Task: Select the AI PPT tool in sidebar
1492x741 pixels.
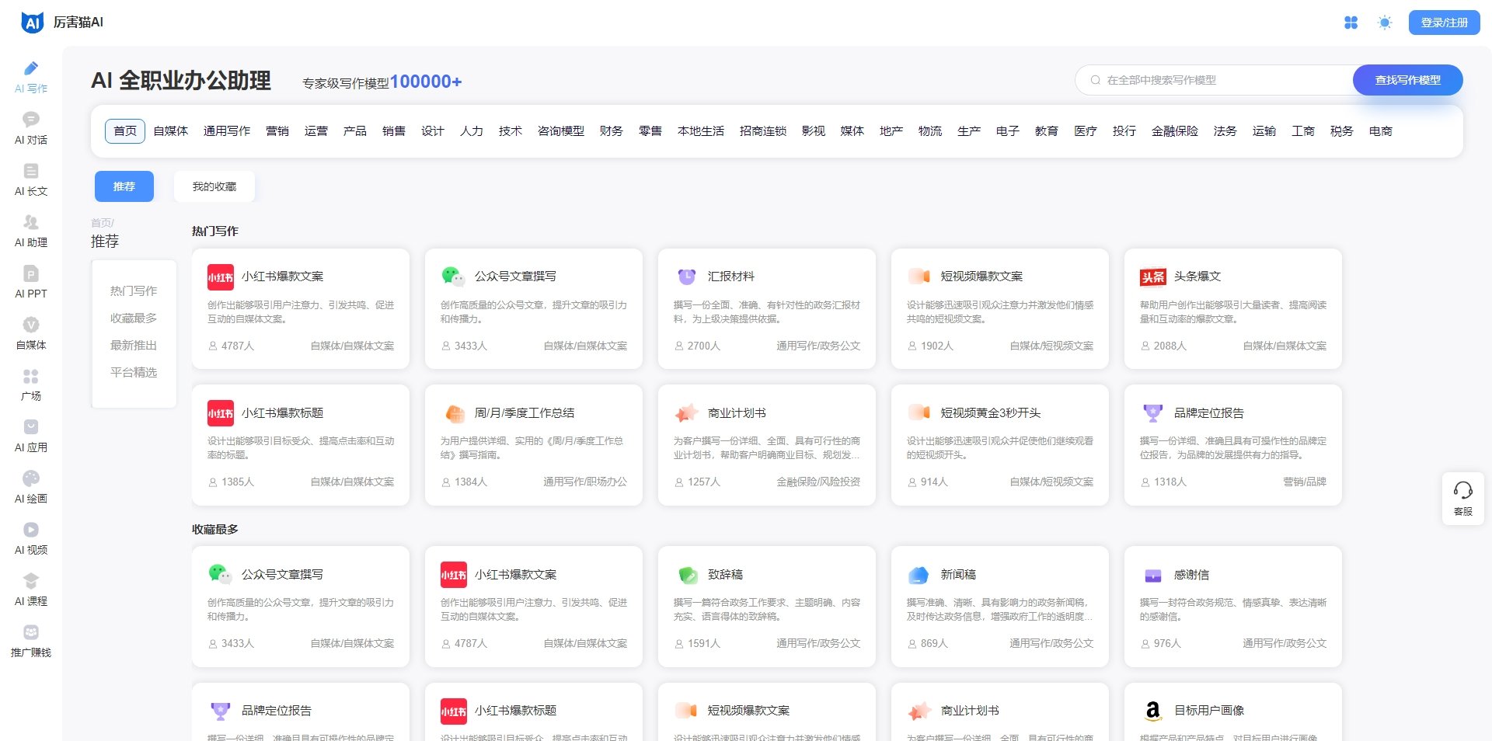Action: [30, 282]
